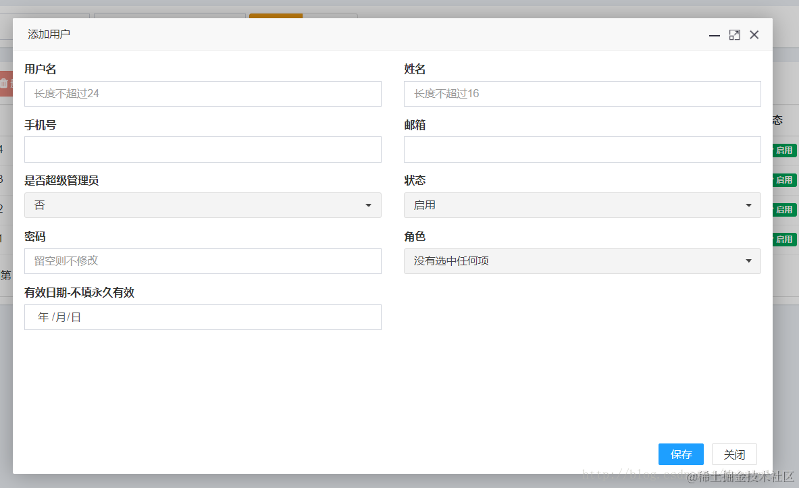Viewport: 799px width, 488px height.
Task: Minimize the 添加用户 dialog
Action: 714,35
